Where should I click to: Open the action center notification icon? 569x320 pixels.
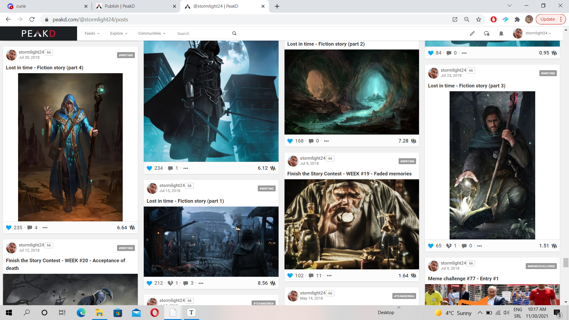pos(557,313)
